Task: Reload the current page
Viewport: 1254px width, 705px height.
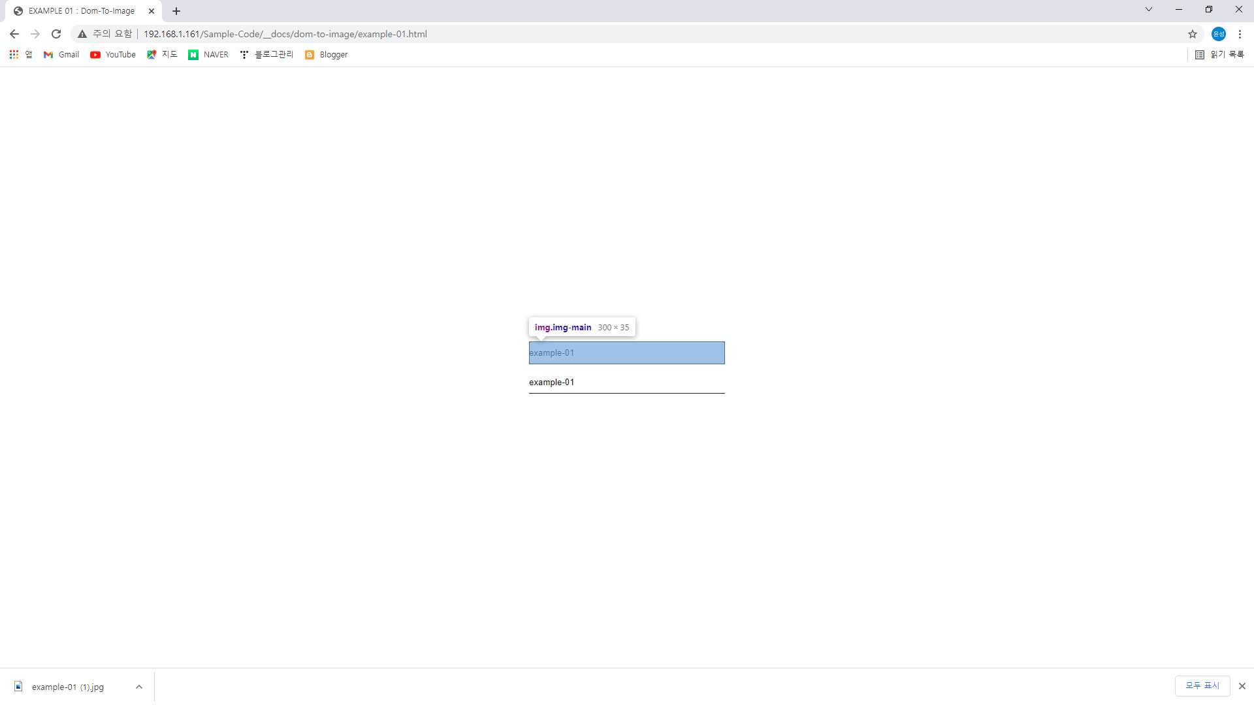Action: [x=56, y=34]
